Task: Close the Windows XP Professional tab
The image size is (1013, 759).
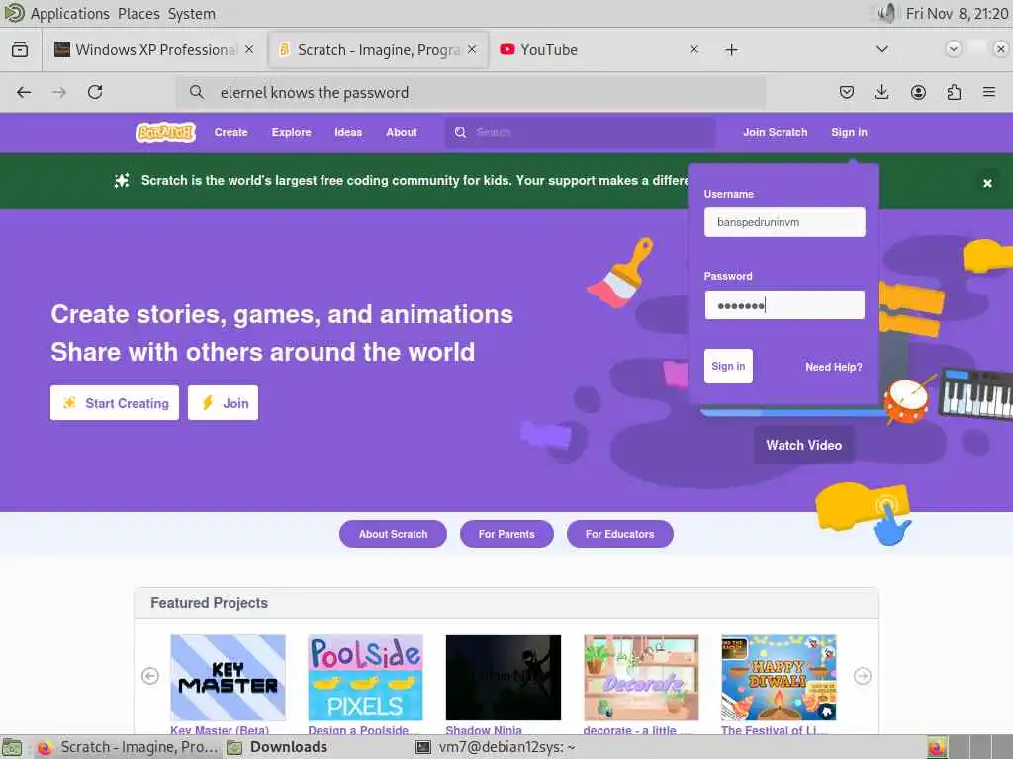Action: (249, 49)
